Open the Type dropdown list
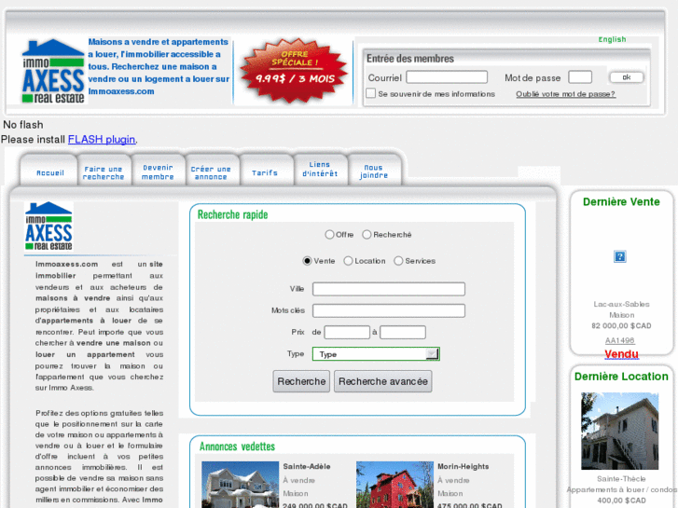Image resolution: width=678 pixels, height=508 pixels. (376, 354)
